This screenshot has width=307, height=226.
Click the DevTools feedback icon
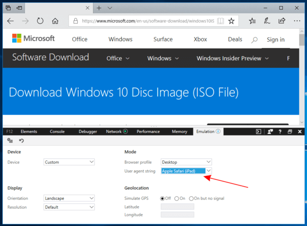270,132
